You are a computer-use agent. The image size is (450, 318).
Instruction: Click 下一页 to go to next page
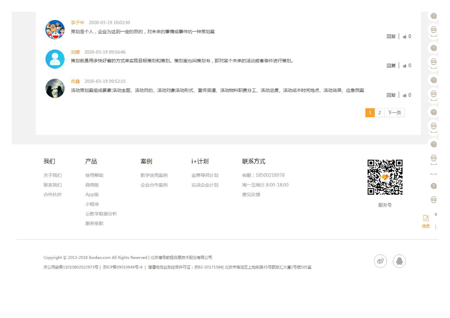[x=394, y=113]
